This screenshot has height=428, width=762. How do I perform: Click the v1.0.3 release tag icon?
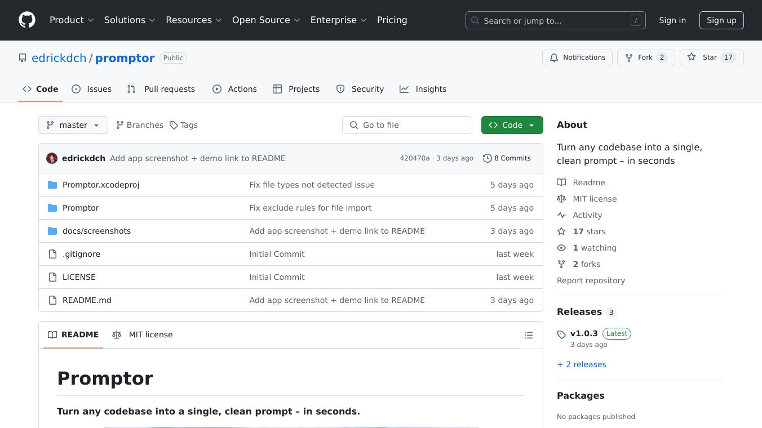[561, 335]
